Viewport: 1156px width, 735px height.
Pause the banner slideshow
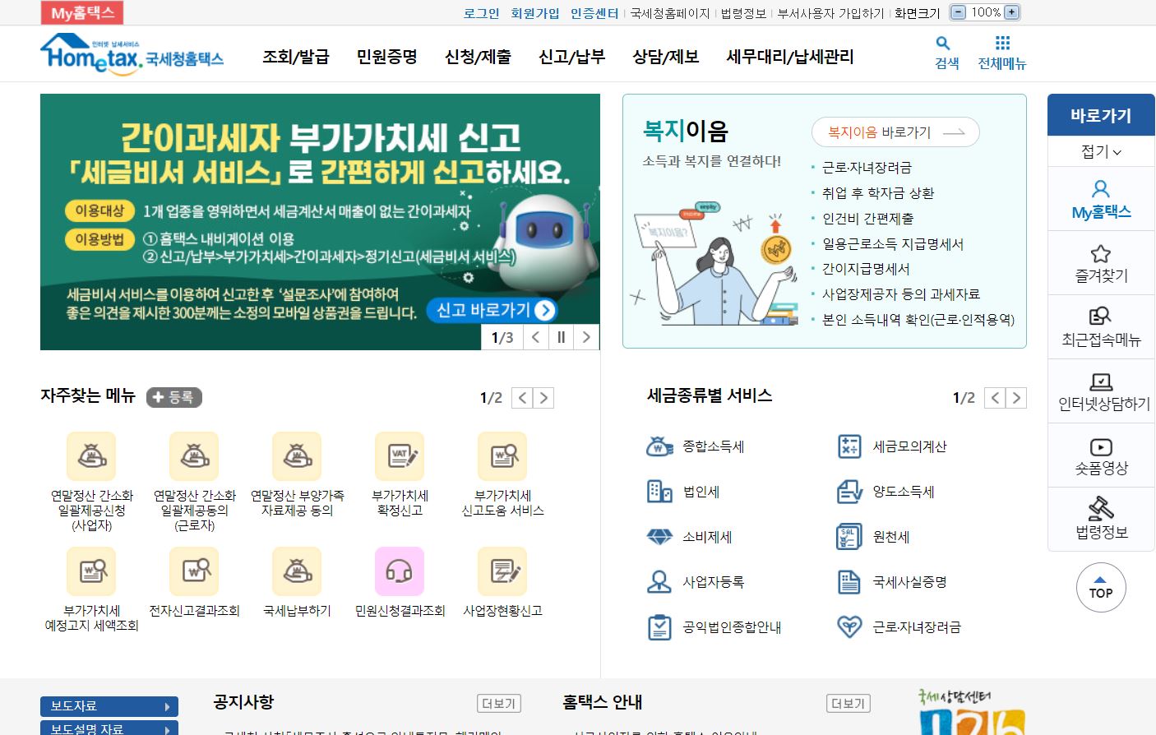(562, 337)
